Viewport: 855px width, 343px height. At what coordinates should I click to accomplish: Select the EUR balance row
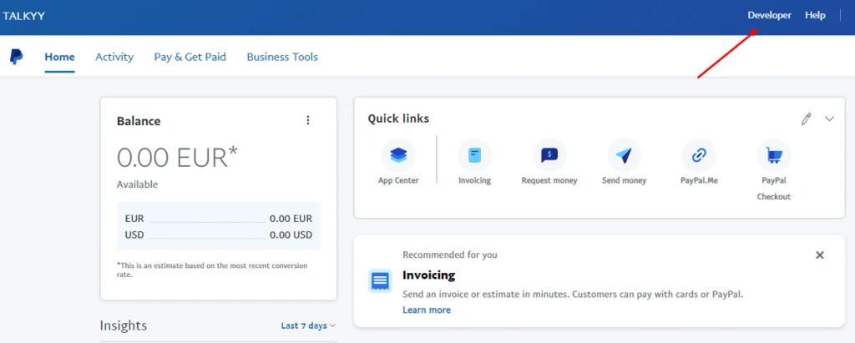[x=219, y=219]
